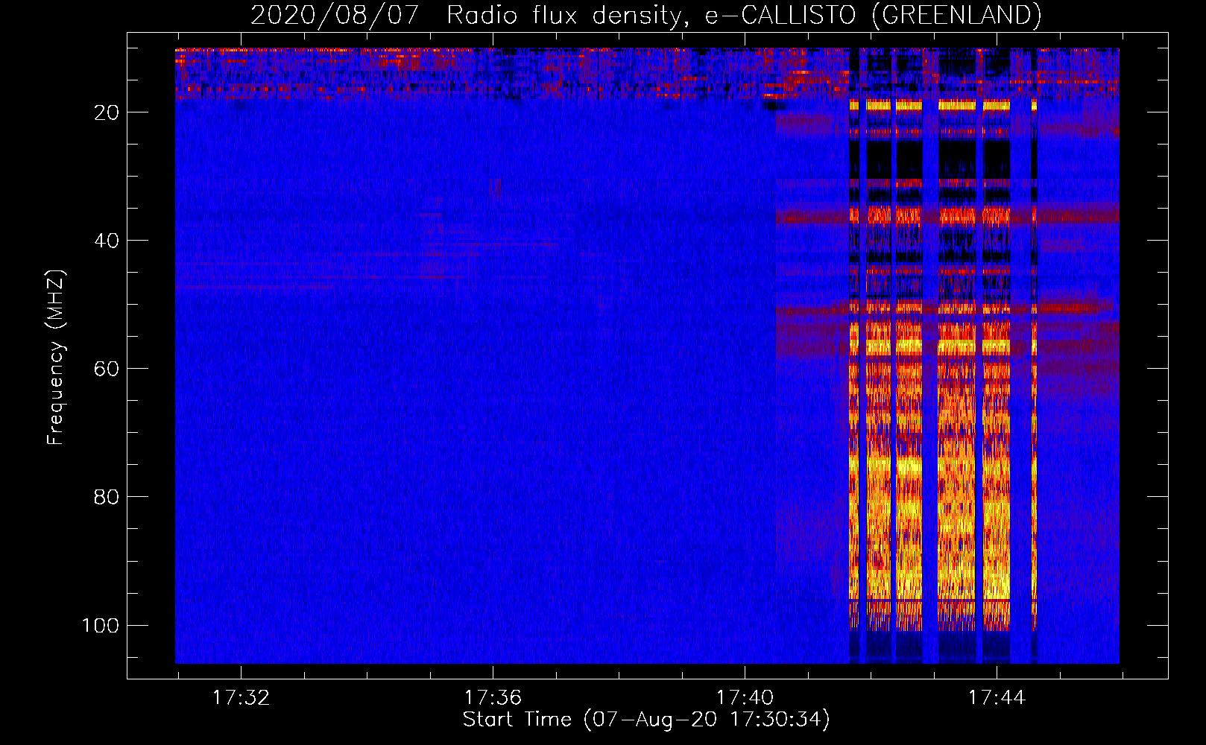Click the 20 MHz frequency tick label
This screenshot has height=745, width=1206.
[x=107, y=112]
